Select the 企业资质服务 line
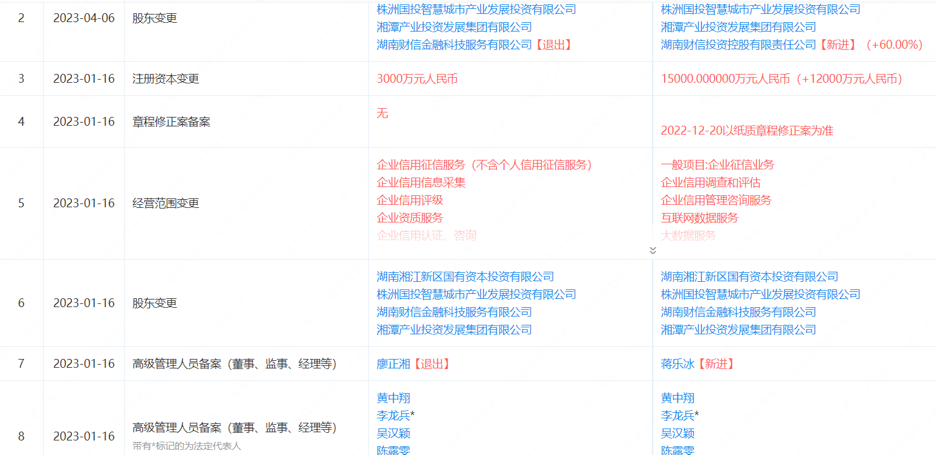936x455 pixels. (410, 218)
